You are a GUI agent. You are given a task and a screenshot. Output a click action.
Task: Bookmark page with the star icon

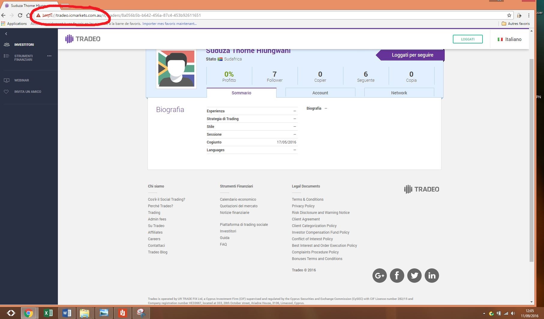[509, 15]
